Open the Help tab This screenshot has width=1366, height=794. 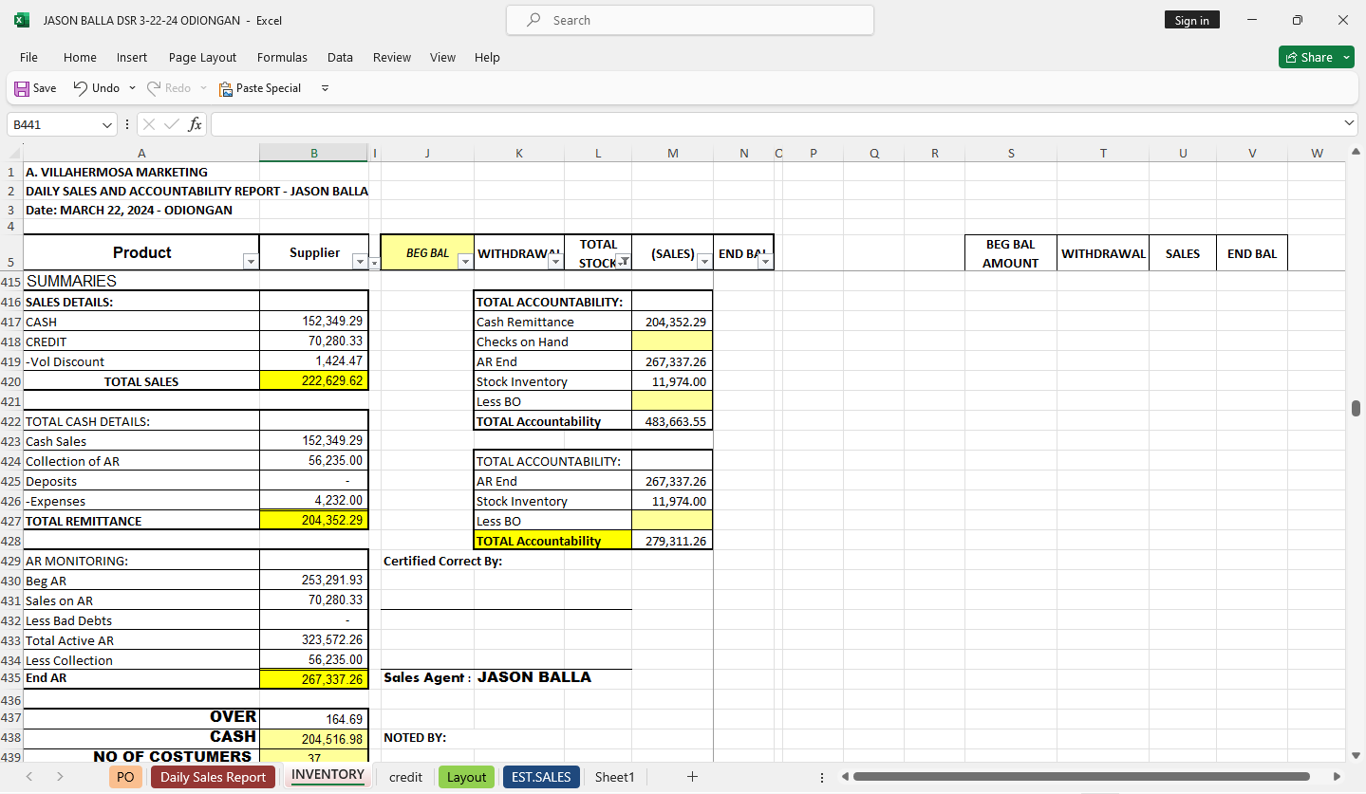point(487,58)
